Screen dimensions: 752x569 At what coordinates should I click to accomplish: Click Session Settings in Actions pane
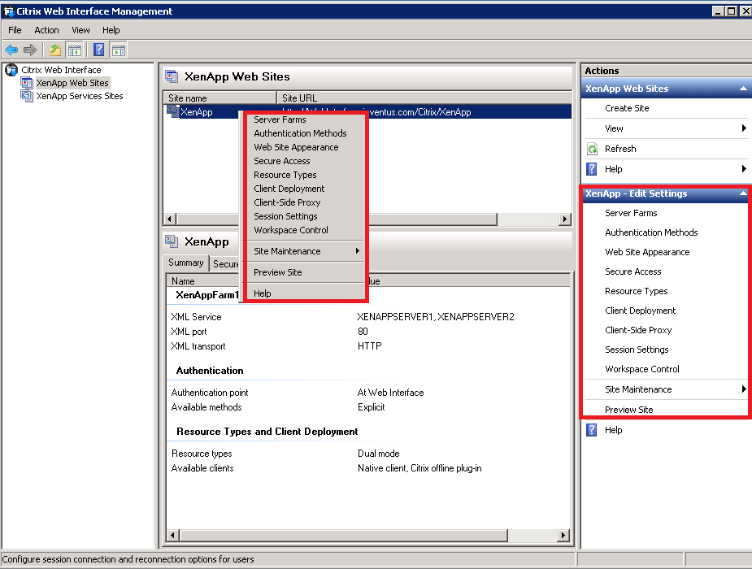click(x=637, y=350)
